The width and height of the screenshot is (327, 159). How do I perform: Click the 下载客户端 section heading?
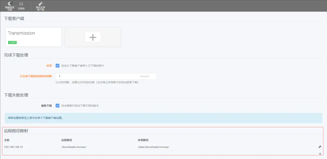pos(14,19)
